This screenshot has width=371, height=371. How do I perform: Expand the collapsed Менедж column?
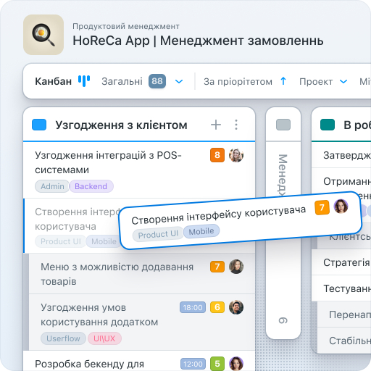(283, 222)
